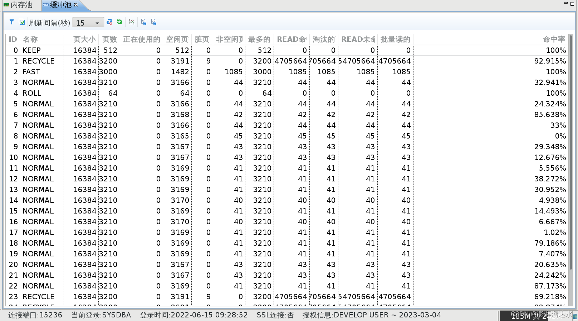578x321 pixels.
Task: Click the stop auto-refresh icon
Action: click(x=109, y=22)
